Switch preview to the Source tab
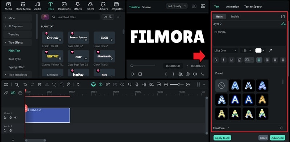Screen dimensions: 290x142 tap(146, 7)
